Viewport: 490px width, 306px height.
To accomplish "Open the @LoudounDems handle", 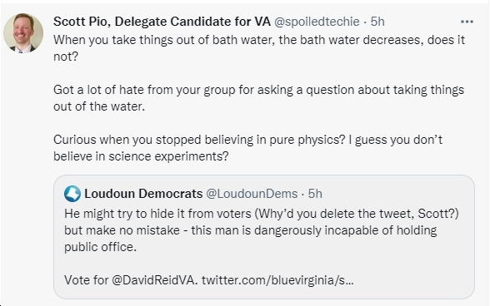I will tap(252, 194).
